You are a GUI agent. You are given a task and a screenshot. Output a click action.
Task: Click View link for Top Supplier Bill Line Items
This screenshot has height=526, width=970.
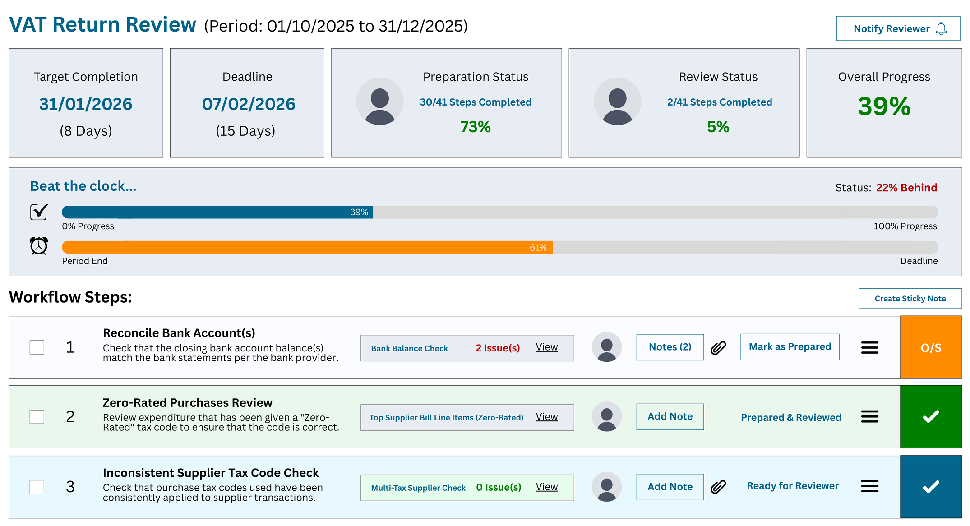547,417
